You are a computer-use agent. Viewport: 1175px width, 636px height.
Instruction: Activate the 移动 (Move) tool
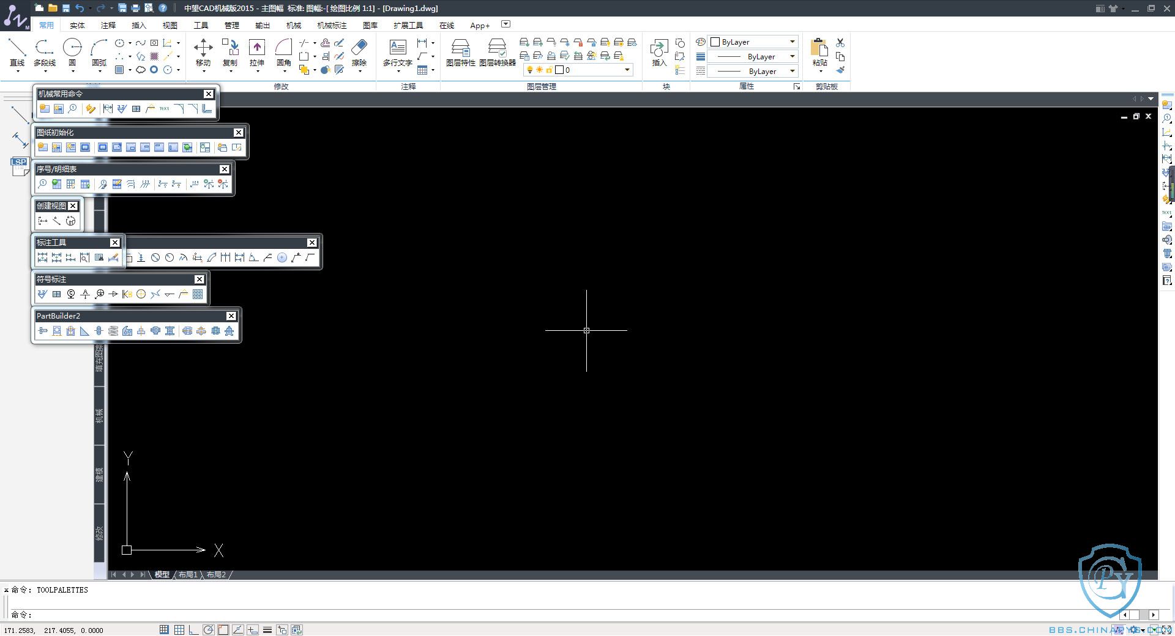tap(203, 51)
